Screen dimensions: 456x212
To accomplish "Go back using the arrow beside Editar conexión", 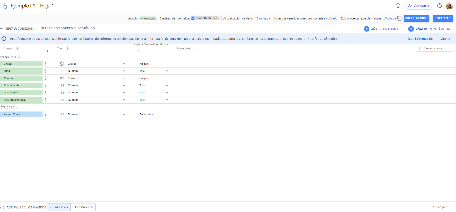I will 2,28.
